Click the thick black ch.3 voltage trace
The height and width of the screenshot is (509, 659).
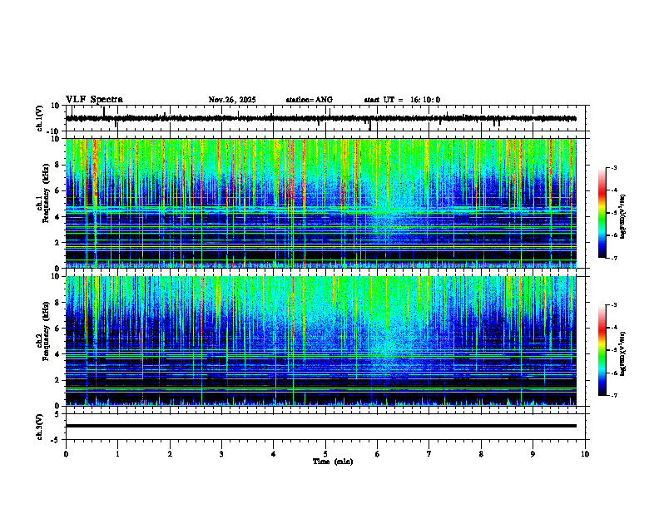pyautogui.click(x=321, y=426)
